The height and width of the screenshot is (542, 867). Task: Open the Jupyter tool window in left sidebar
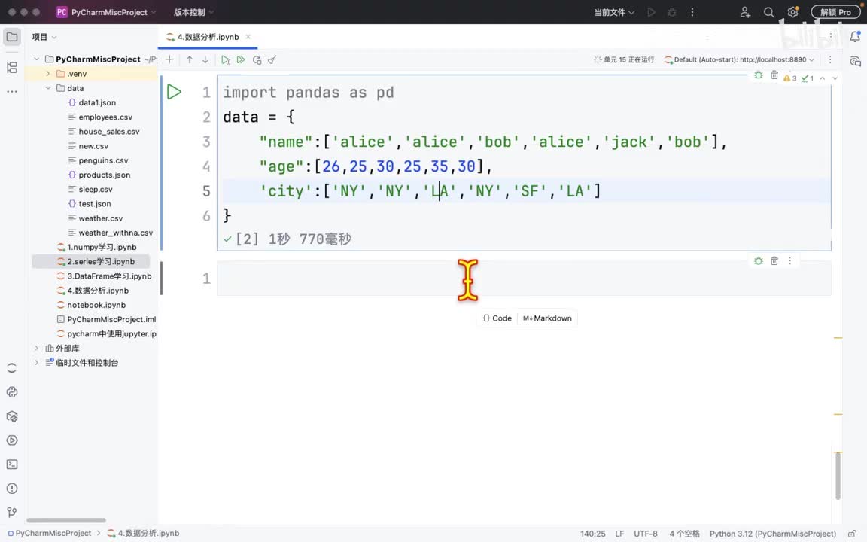tap(12, 368)
